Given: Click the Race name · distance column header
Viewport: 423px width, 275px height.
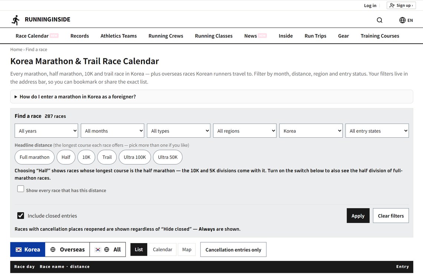Looking at the screenshot, I should [x=65, y=266].
